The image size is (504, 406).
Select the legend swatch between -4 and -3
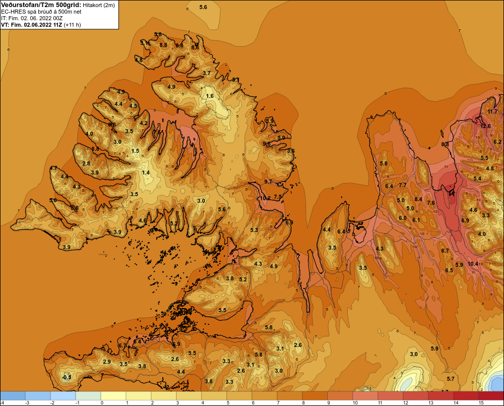pyautogui.click(x=13, y=395)
